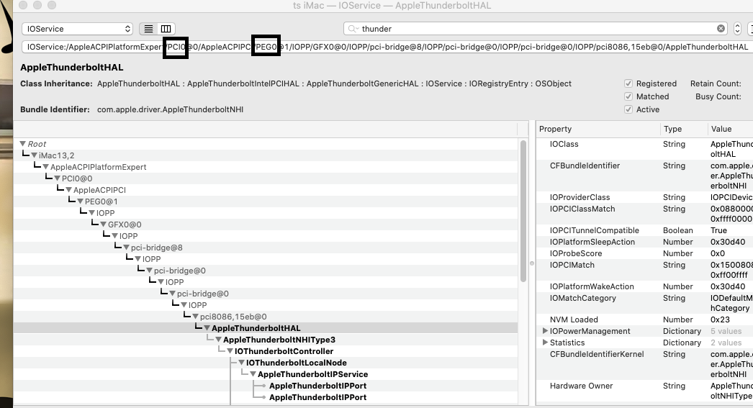
Task: Clear the 'thunder' search text
Action: (721, 29)
